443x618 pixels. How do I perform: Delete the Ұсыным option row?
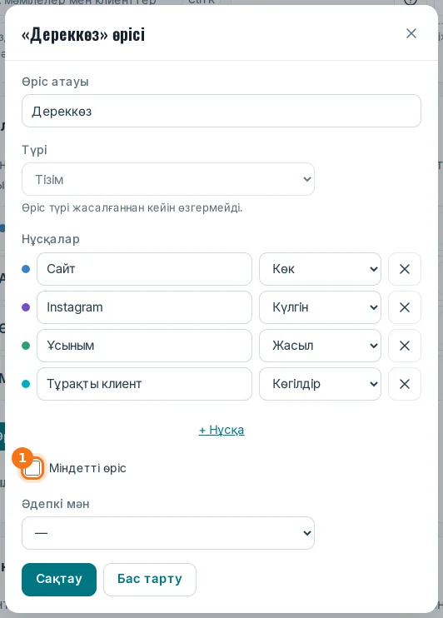405,346
